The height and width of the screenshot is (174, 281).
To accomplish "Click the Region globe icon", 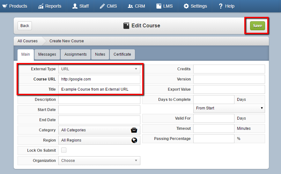I will click(x=134, y=140).
